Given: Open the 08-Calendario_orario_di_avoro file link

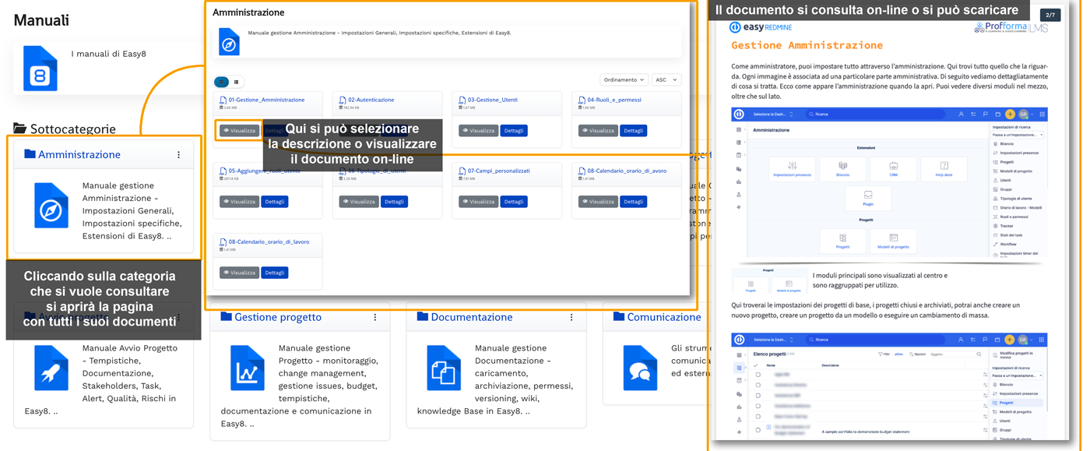Looking at the screenshot, I should pos(627,171).
